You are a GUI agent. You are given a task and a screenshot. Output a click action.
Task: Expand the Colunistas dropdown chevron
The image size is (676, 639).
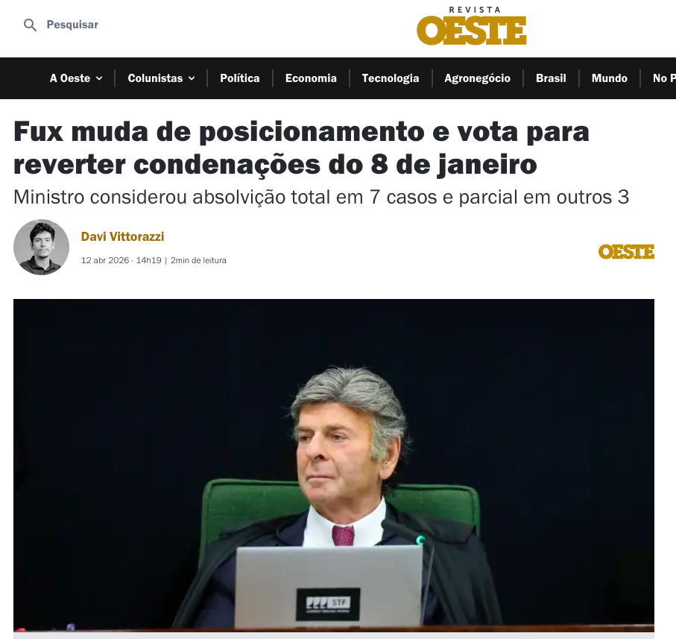pyautogui.click(x=192, y=78)
